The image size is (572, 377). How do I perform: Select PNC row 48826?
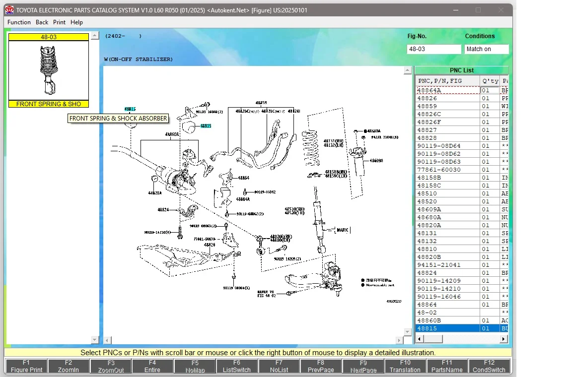coord(461,98)
